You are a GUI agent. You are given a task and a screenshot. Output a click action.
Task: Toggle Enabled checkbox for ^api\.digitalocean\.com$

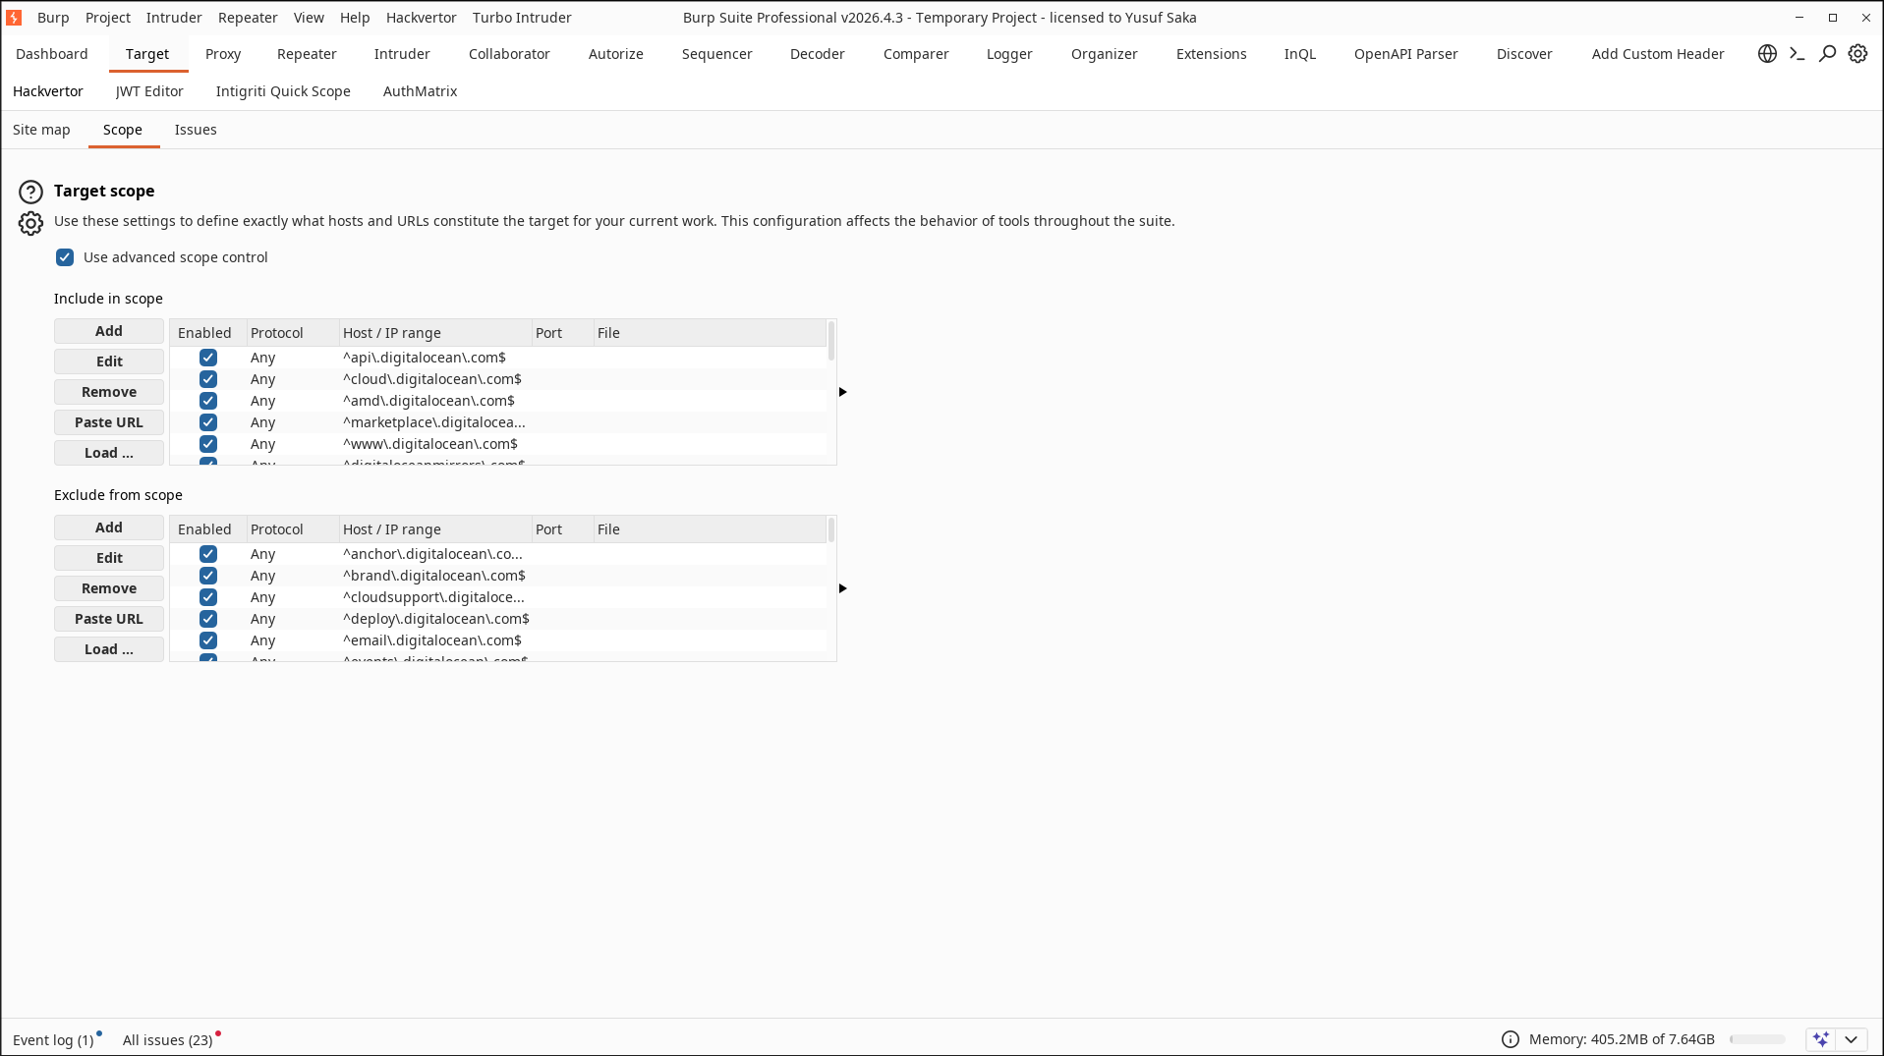(x=208, y=358)
